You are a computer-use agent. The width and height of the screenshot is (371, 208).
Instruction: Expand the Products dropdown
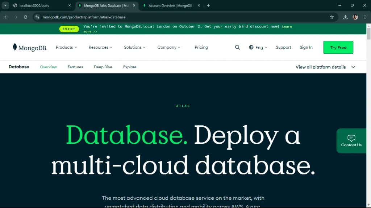pos(66,47)
